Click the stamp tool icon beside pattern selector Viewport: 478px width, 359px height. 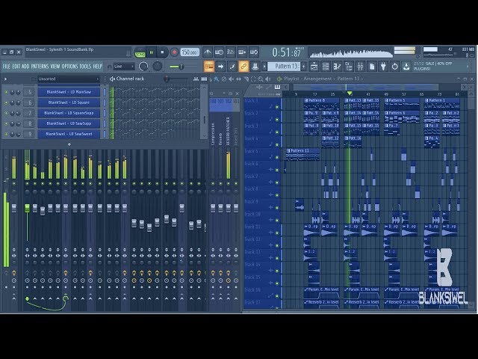click(x=255, y=67)
